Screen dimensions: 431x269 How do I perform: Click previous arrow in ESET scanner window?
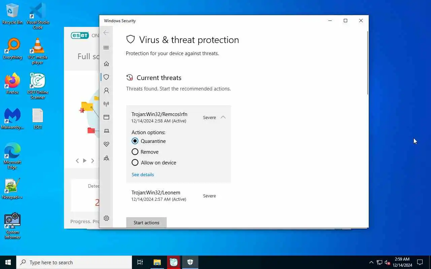(77, 161)
